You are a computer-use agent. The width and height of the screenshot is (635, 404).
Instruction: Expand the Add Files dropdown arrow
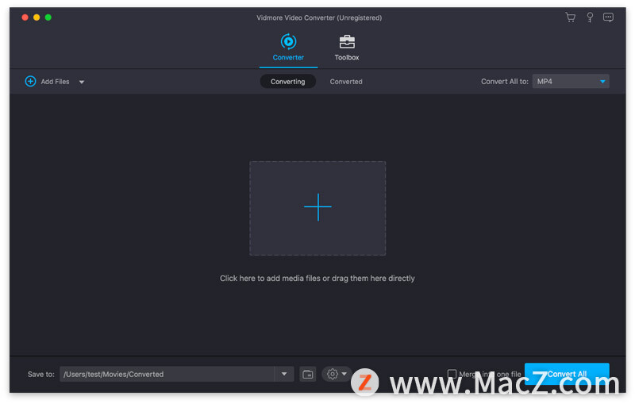(82, 82)
